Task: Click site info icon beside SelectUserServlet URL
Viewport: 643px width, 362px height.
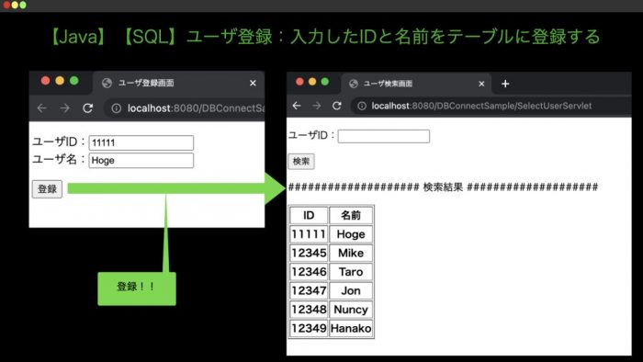Action: [362, 106]
